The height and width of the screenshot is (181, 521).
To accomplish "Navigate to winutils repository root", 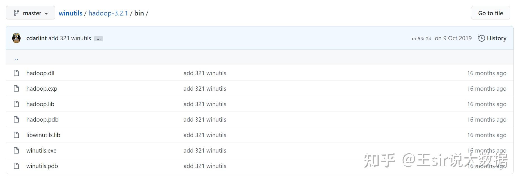I will [x=70, y=13].
